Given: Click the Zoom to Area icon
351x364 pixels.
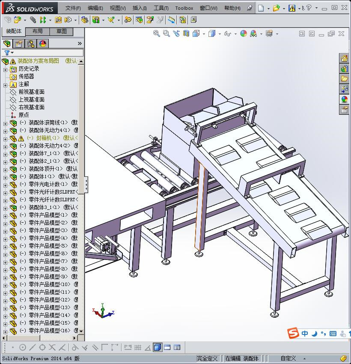Looking at the screenshot, I should click(167, 34).
